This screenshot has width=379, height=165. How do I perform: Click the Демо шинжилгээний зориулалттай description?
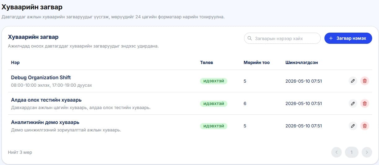(x=66, y=130)
